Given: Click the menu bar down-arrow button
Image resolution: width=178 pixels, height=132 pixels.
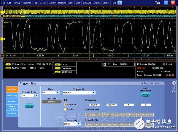Looking at the screenshot, I should (x=119, y=2).
